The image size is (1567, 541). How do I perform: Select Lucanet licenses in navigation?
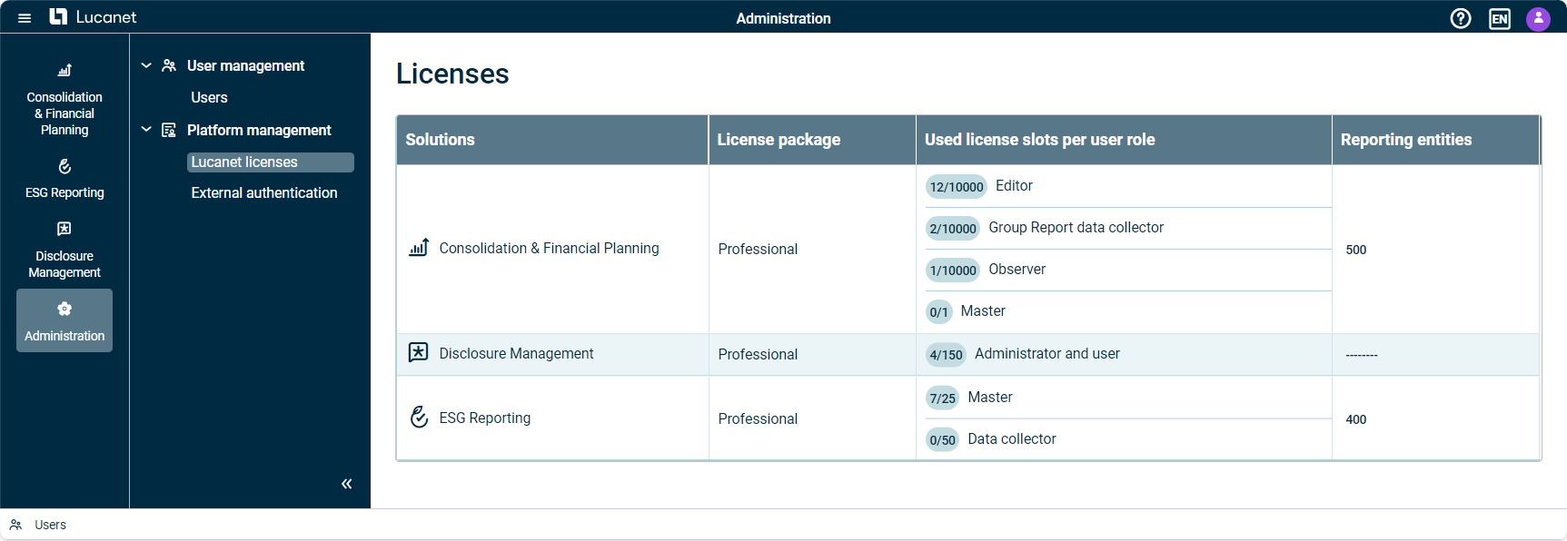[271, 162]
